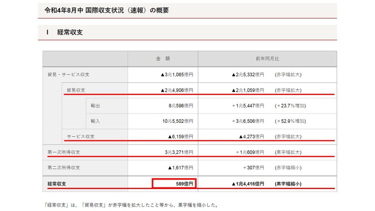Click the (＋52.9％増加) note

[290, 121]
